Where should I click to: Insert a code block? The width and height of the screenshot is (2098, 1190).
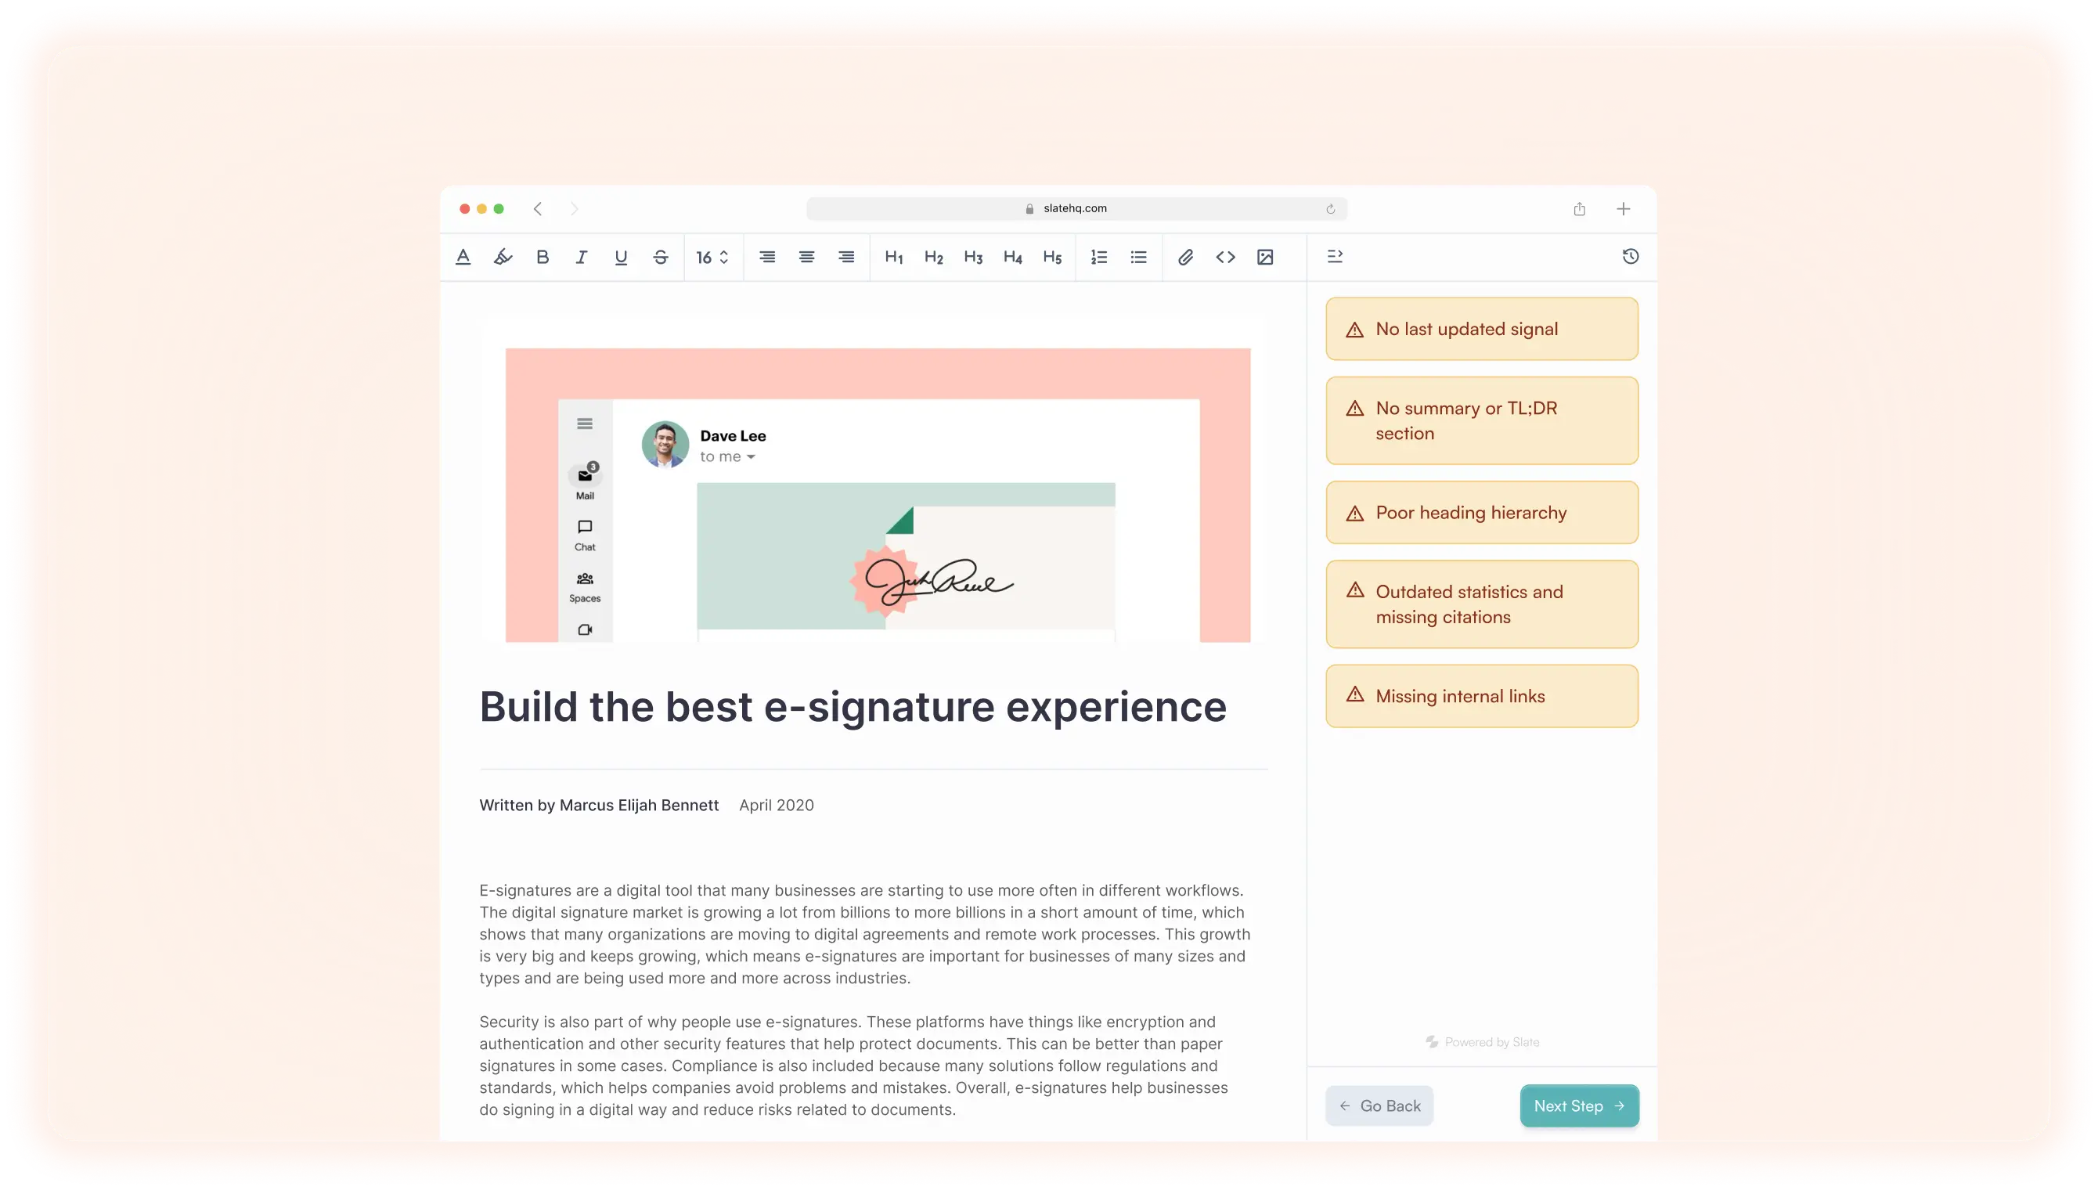(x=1225, y=257)
